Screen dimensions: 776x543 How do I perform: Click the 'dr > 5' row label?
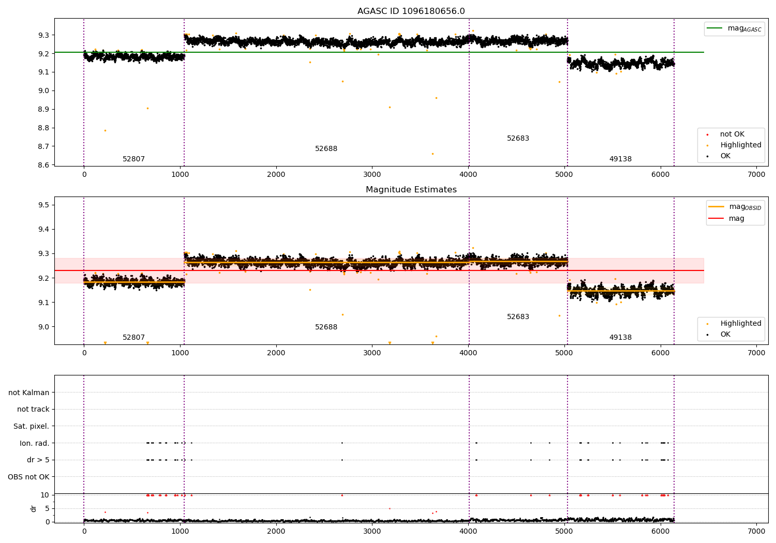pyautogui.click(x=38, y=460)
